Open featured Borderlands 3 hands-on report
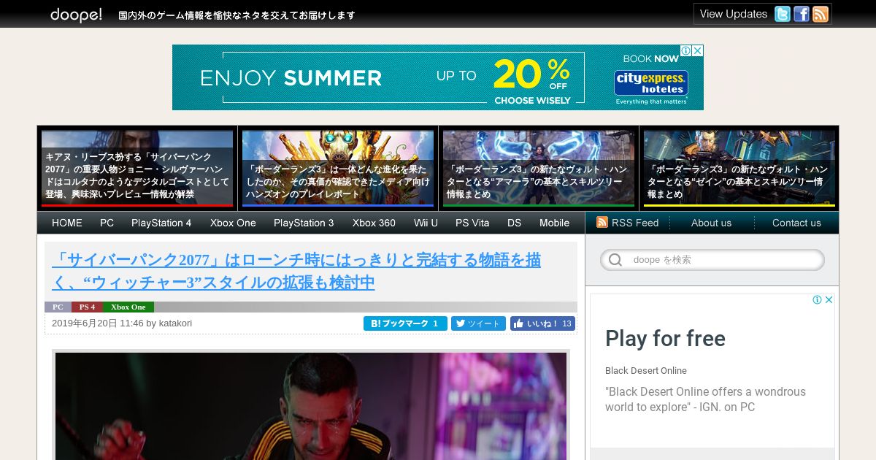 (338, 169)
